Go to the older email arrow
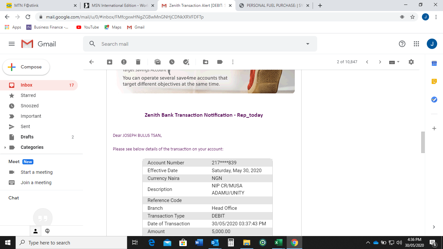The image size is (443, 249). click(x=380, y=62)
